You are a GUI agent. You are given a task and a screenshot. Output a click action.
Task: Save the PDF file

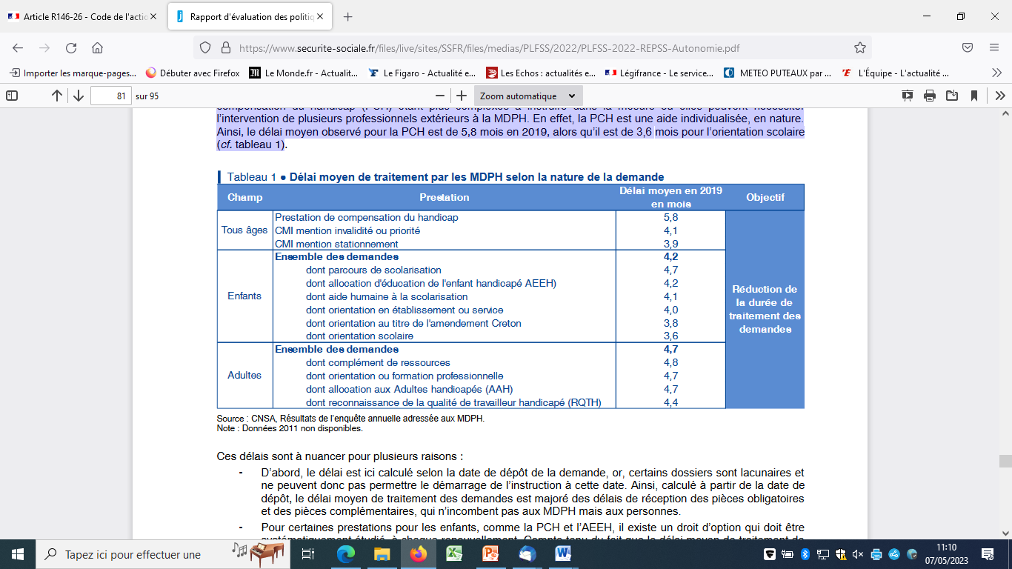tap(952, 96)
